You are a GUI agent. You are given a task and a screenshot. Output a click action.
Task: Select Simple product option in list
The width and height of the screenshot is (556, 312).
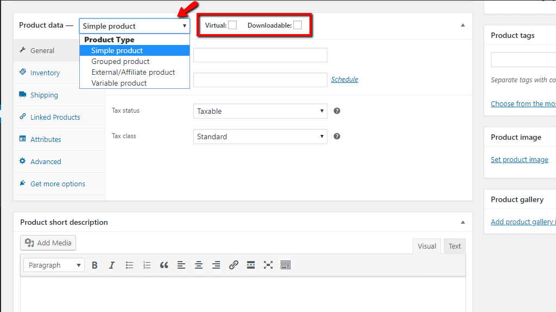[135, 50]
